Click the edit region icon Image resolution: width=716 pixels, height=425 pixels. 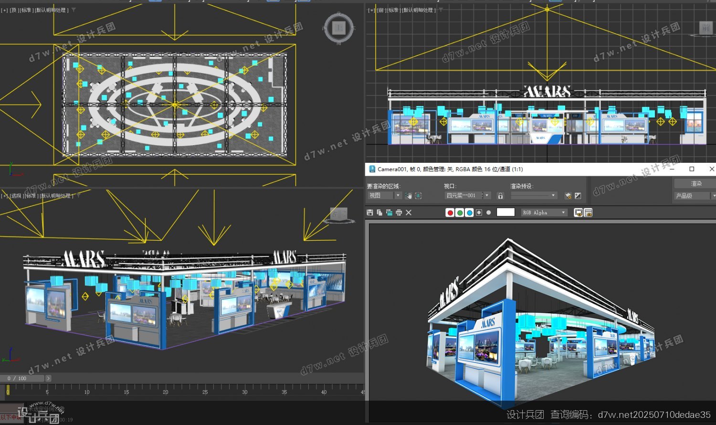pyautogui.click(x=409, y=195)
